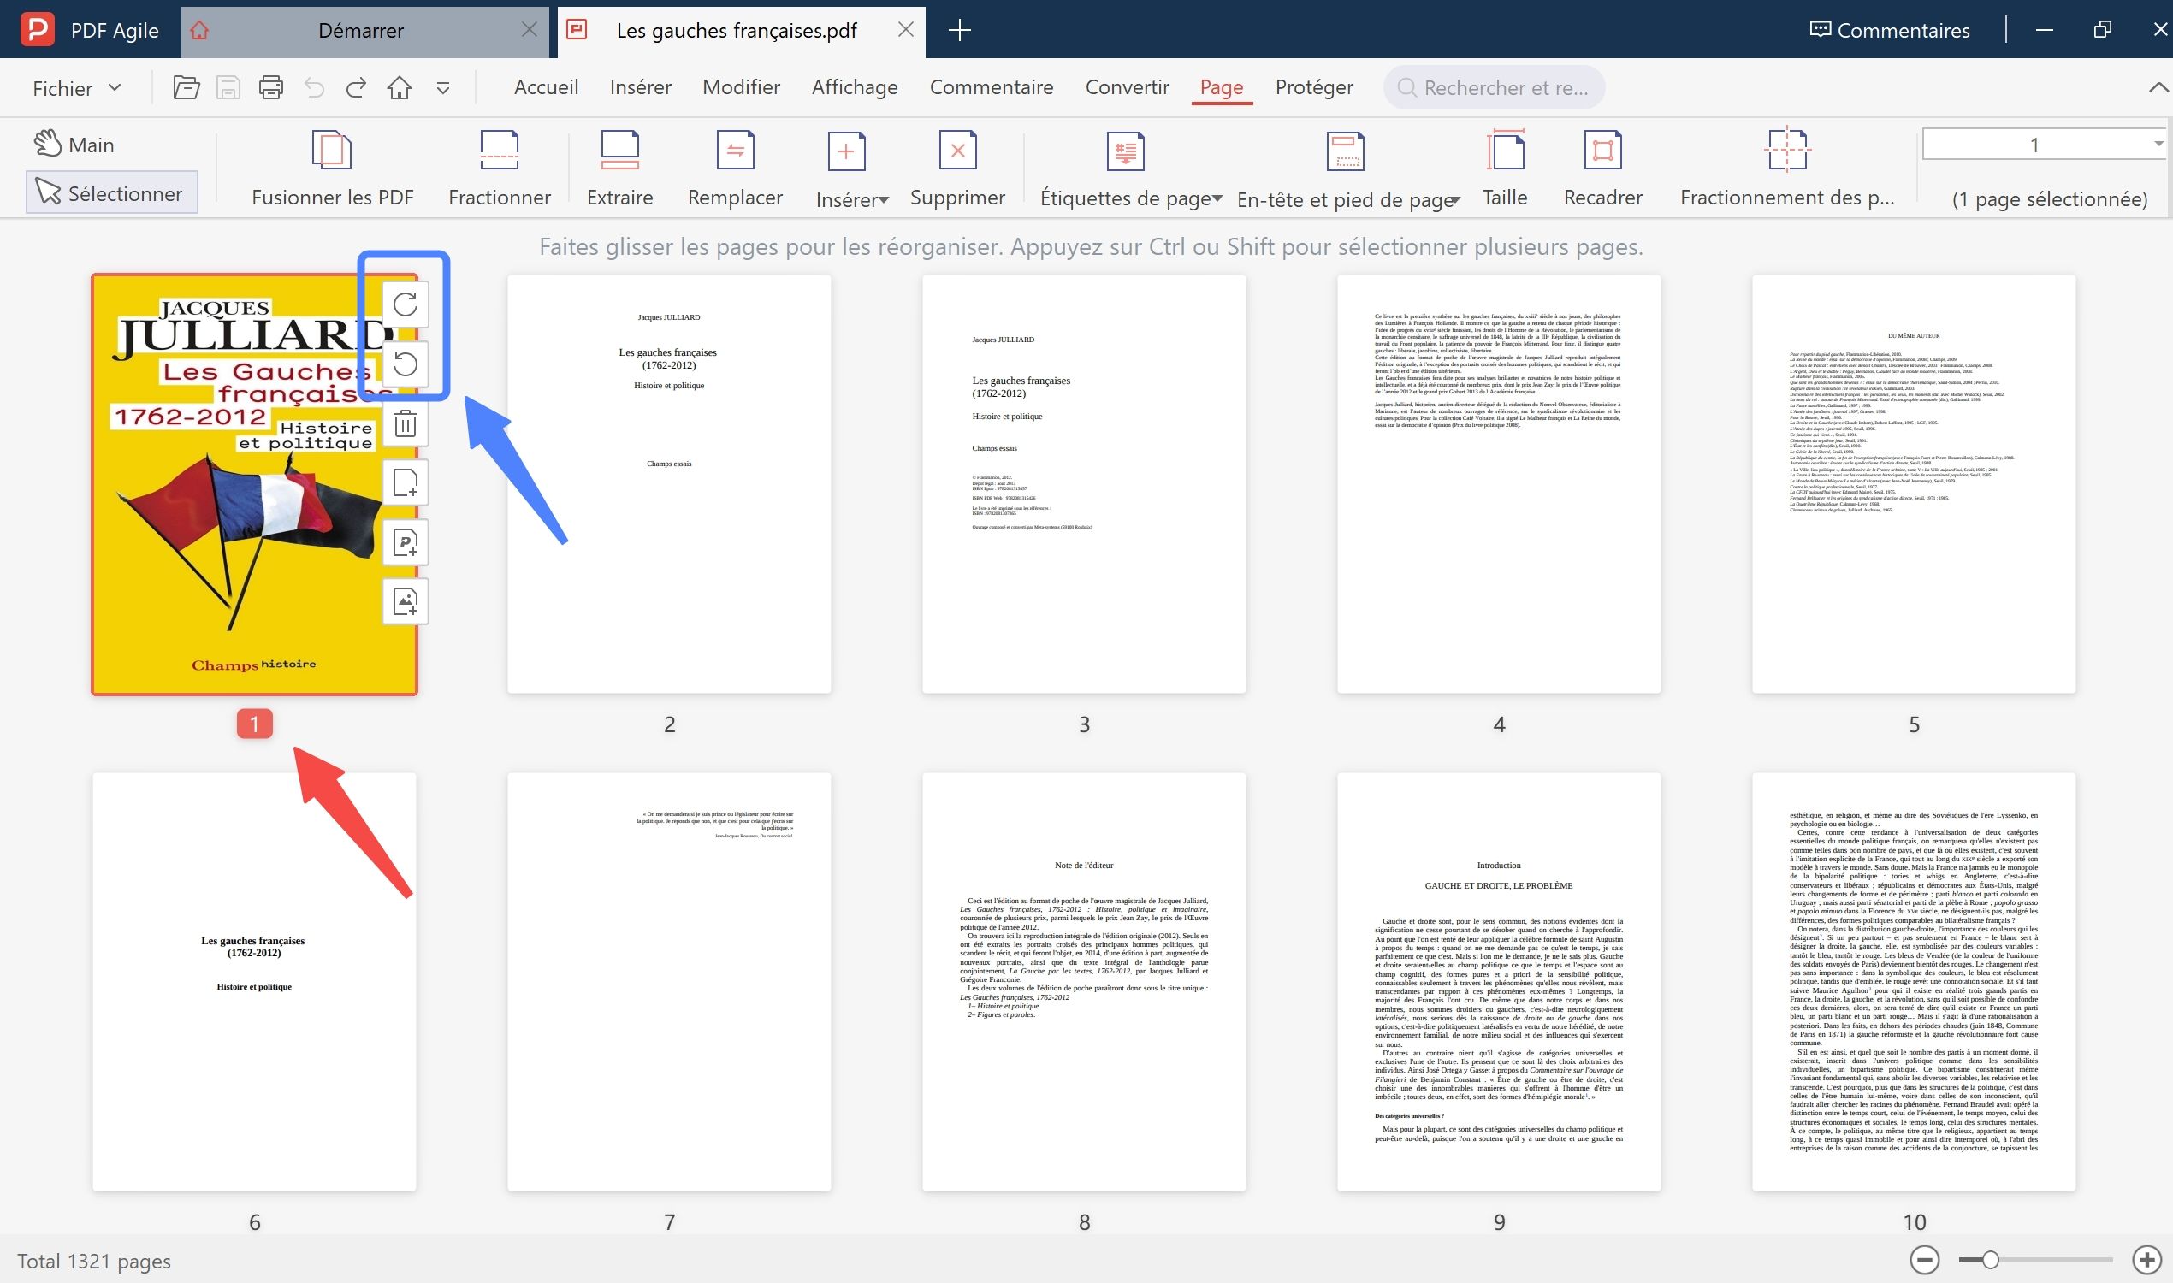Screen dimensions: 2173x1283
Task: Select the Main hand tool
Action: [74, 145]
